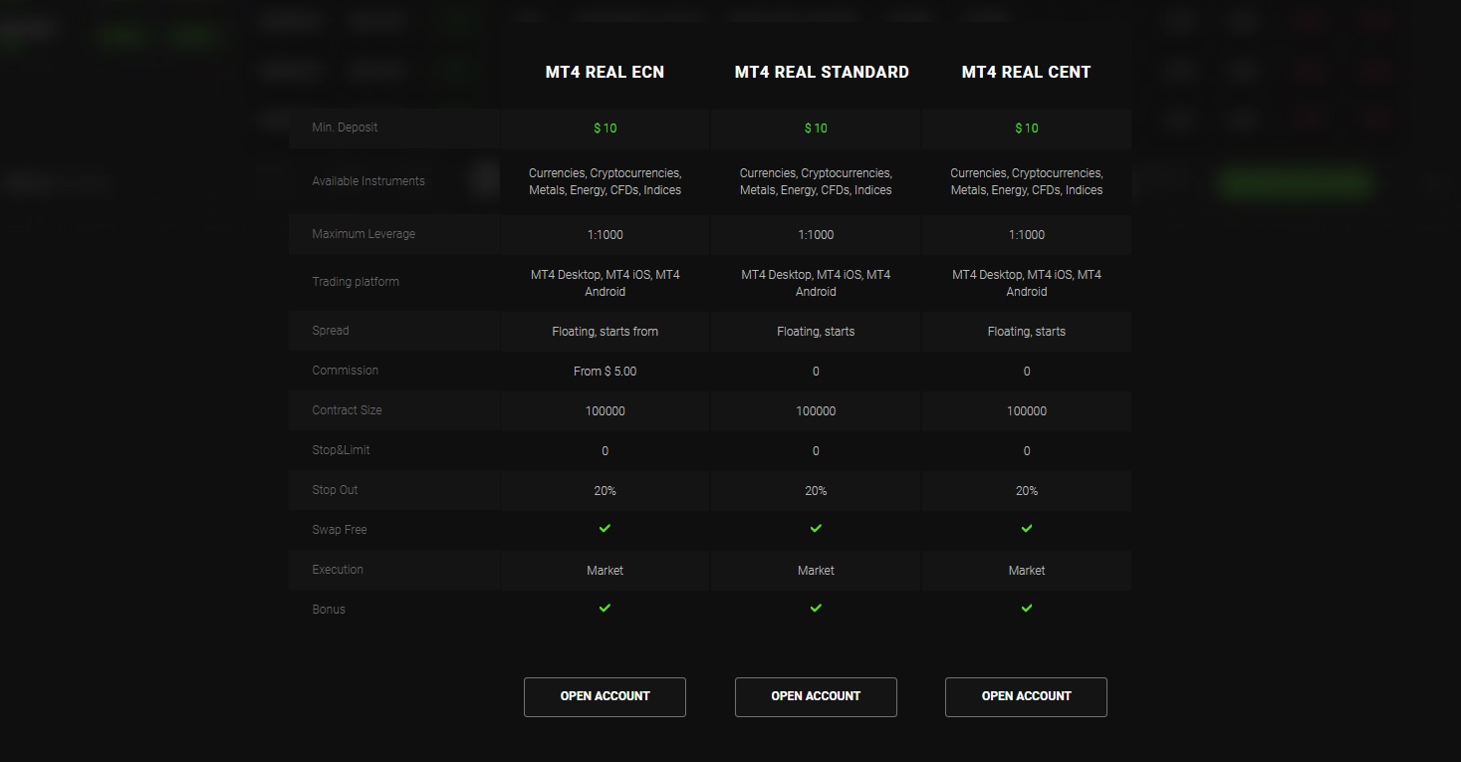Click the 100000 contract size for MT4 Real ECN
Image resolution: width=1461 pixels, height=762 pixels.
605,411
